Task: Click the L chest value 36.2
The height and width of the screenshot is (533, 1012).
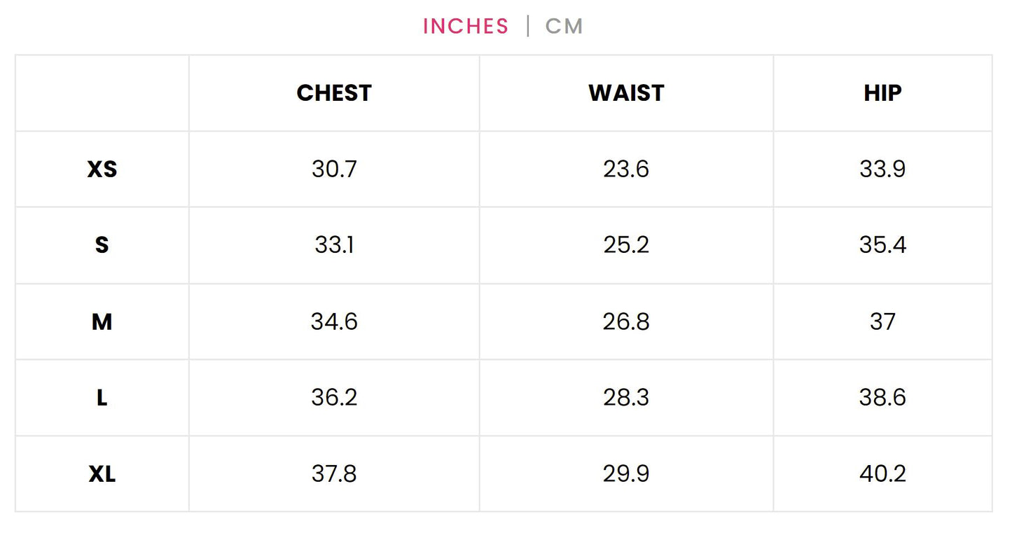Action: click(x=334, y=398)
